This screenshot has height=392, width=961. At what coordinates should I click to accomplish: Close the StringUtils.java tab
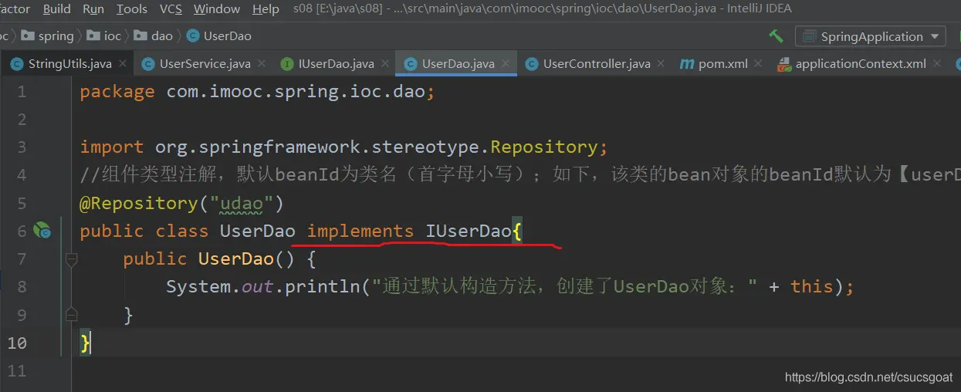(124, 64)
